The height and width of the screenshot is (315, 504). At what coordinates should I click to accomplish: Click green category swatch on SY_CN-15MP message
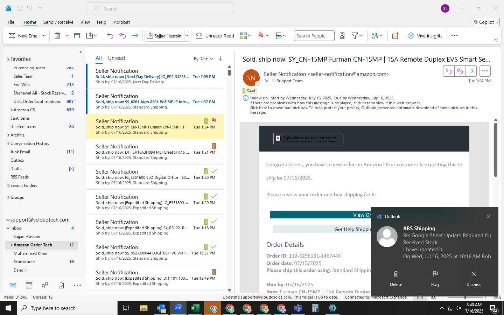pos(206,121)
